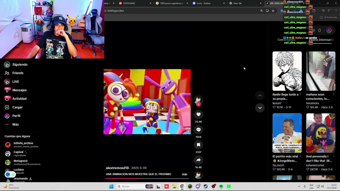This screenshot has width=340, height=191.
Task: Open tio_coco1 creator link
Action: point(278,165)
